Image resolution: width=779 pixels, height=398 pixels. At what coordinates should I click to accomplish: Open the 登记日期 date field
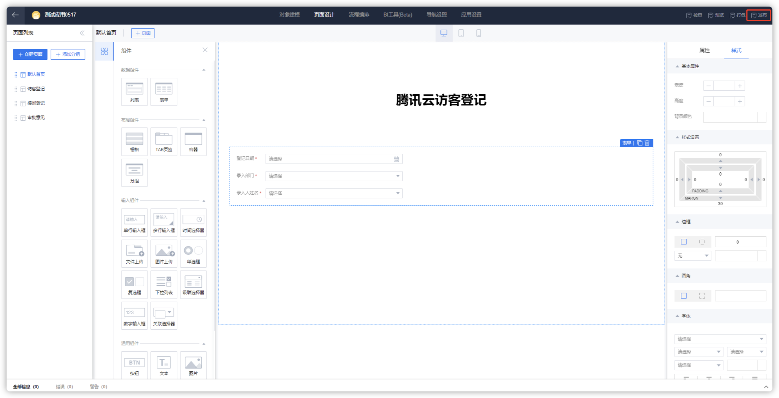click(334, 159)
